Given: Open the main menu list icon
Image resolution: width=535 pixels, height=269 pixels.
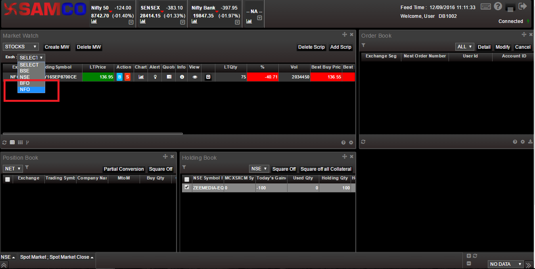Looking at the screenshot, I should [x=510, y=8].
